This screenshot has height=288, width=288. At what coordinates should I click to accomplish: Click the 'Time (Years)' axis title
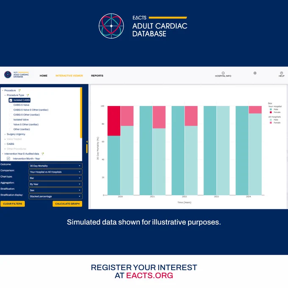184,202
